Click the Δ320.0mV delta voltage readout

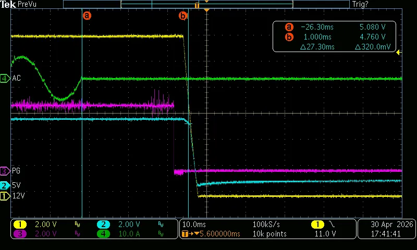coord(373,47)
